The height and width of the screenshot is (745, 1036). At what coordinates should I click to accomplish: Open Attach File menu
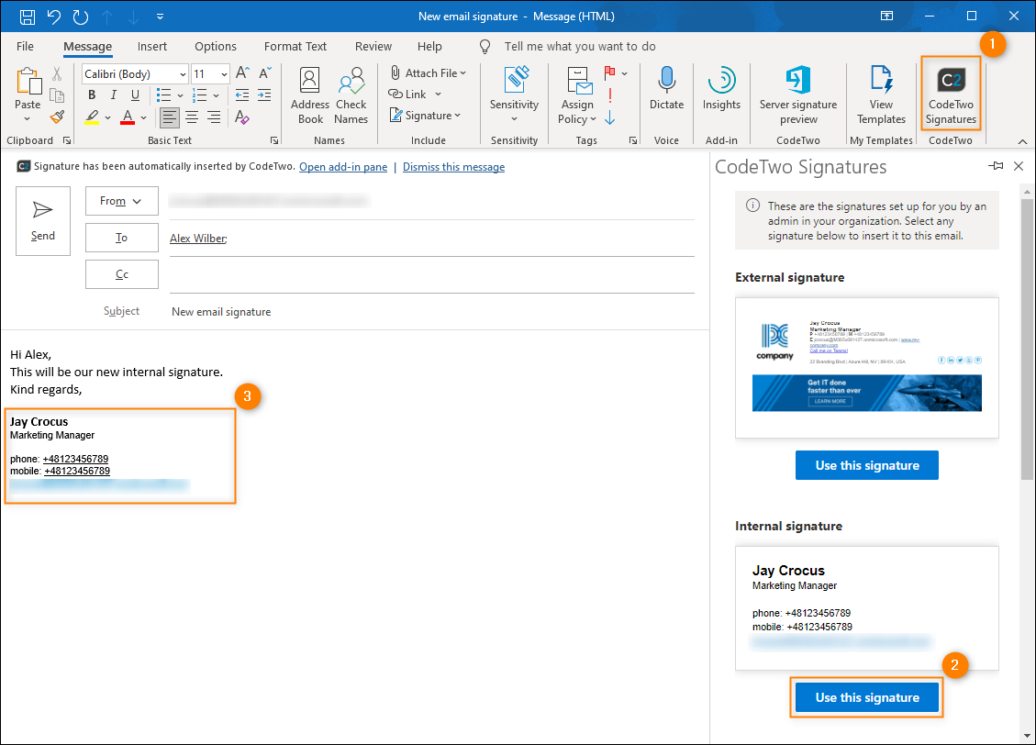pyautogui.click(x=428, y=72)
